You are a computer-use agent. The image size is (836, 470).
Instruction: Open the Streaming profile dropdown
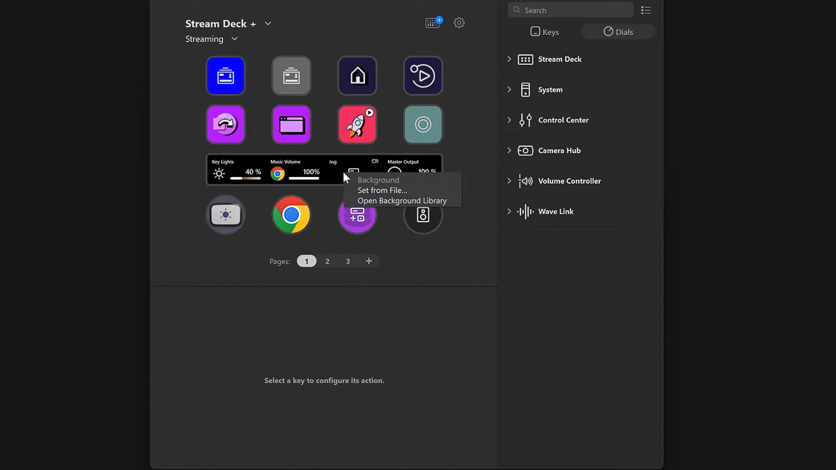point(235,39)
